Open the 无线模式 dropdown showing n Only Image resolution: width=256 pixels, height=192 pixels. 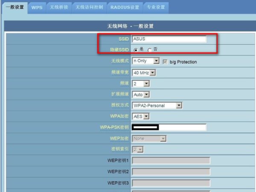[x=145, y=61]
